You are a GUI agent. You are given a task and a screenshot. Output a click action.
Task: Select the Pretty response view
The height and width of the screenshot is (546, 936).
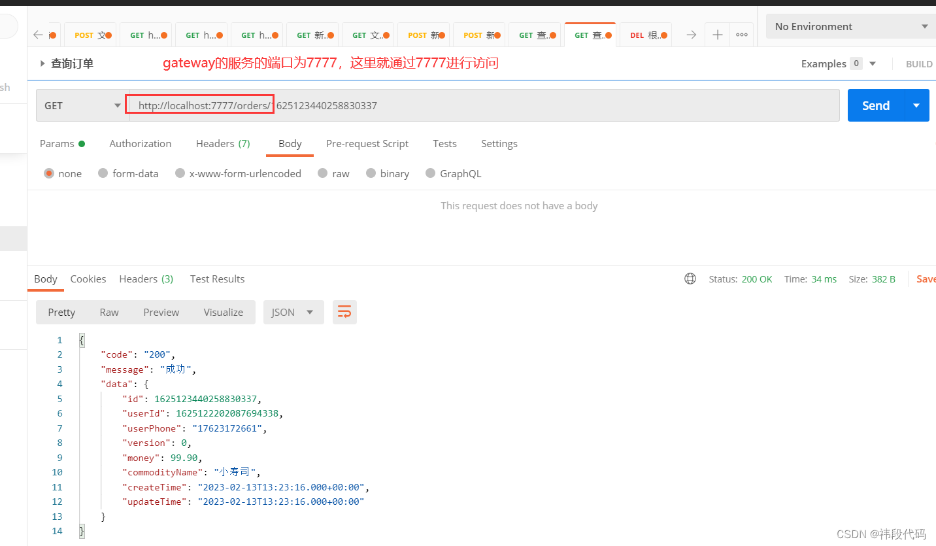pos(61,312)
